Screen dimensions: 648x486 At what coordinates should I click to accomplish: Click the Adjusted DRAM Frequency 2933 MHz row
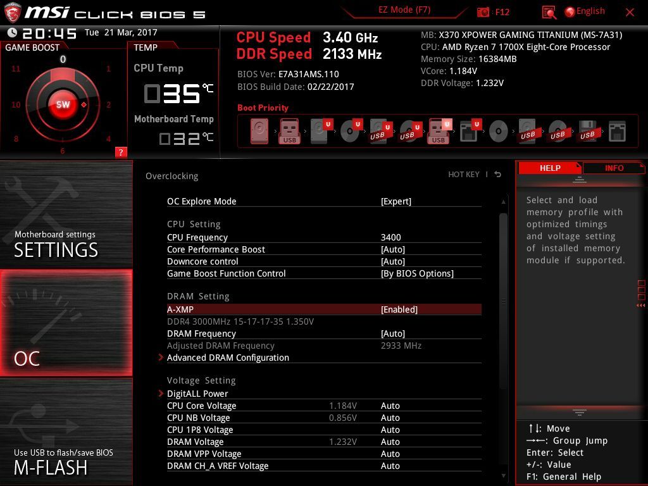tap(324, 346)
